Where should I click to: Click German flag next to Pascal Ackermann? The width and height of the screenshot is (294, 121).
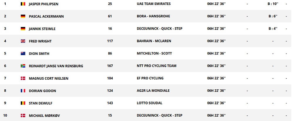tap(23, 16)
